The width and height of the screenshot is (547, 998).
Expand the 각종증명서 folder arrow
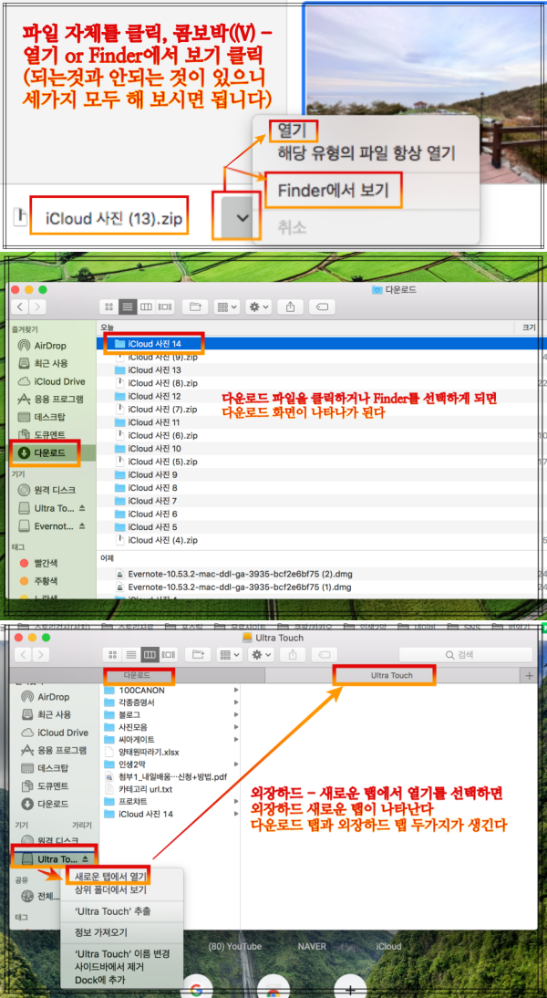pos(236,702)
